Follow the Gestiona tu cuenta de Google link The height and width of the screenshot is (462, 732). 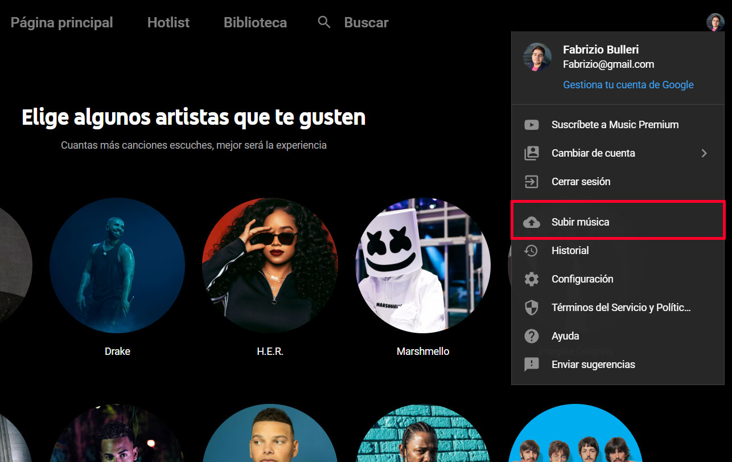628,85
